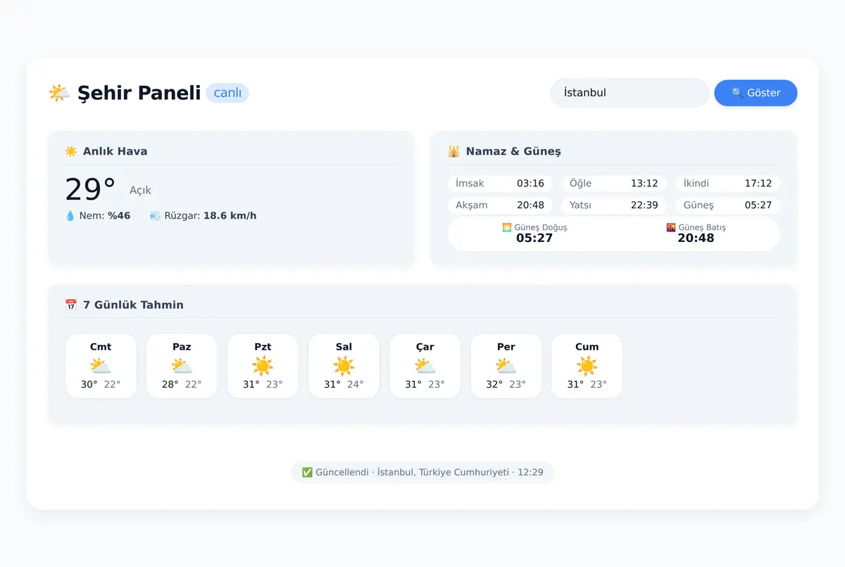Click the sun icon in the Cum card
This screenshot has width=845, height=567.
point(587,366)
